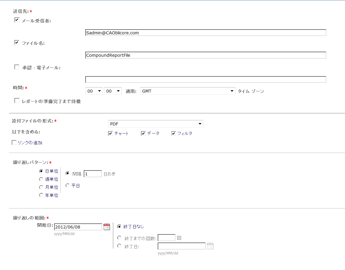
Task: Select the 年単位 recurrence radio button
Action: click(41, 195)
